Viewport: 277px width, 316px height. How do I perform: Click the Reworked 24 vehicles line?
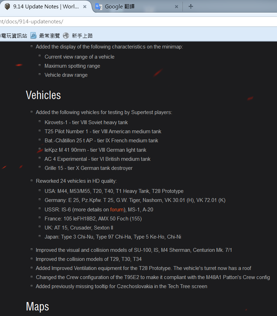(x=76, y=181)
